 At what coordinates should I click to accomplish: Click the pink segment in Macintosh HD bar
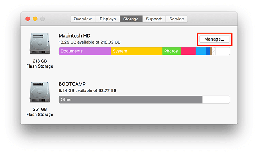188,51
